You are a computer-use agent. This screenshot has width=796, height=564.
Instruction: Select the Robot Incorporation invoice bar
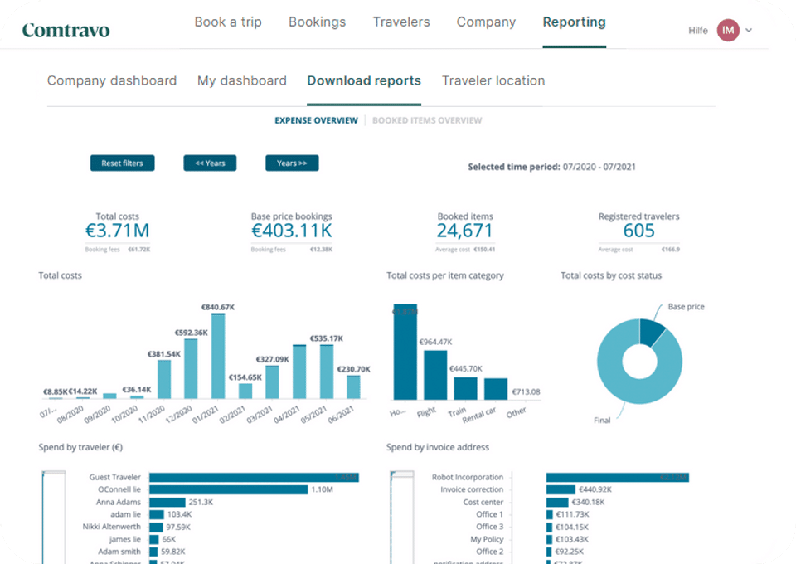[617, 477]
